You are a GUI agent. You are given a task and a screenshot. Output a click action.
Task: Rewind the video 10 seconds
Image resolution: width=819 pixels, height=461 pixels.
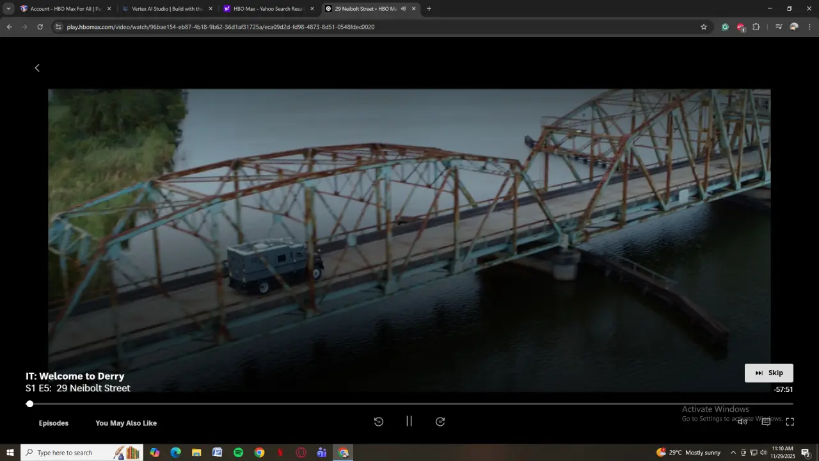[x=378, y=421]
